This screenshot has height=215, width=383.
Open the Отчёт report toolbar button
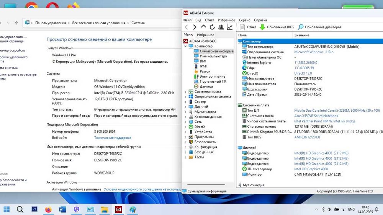(x=248, y=27)
